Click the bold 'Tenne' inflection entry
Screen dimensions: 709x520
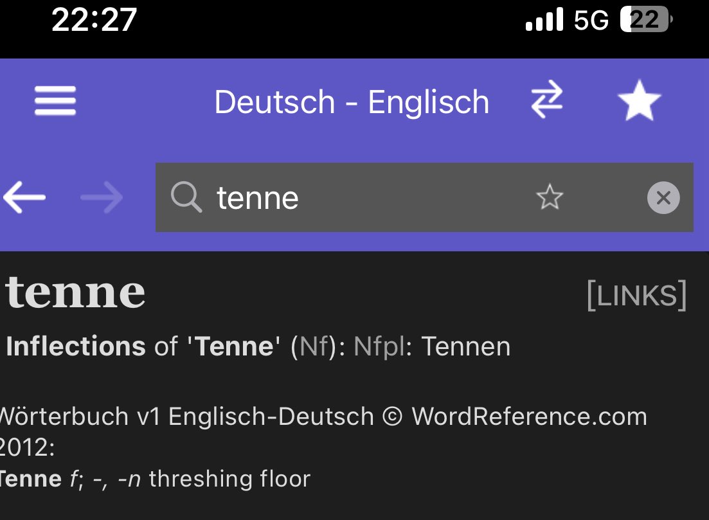click(234, 346)
